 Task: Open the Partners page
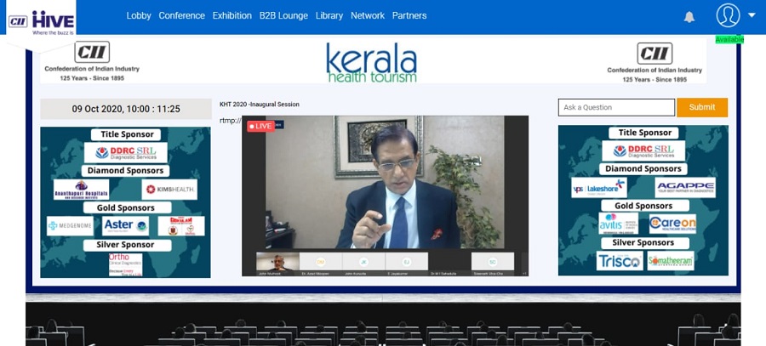[409, 15]
